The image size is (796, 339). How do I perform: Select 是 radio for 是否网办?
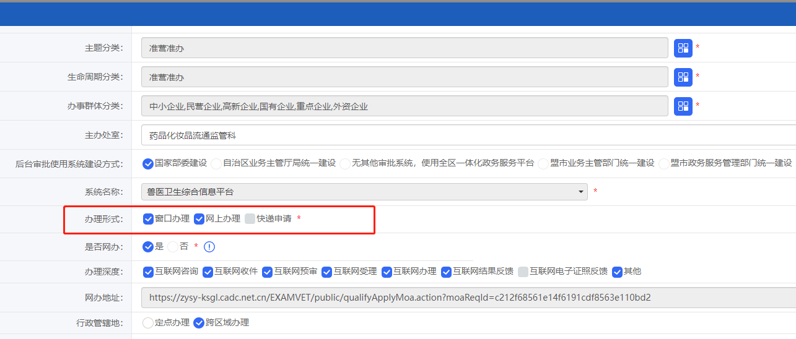coord(148,247)
